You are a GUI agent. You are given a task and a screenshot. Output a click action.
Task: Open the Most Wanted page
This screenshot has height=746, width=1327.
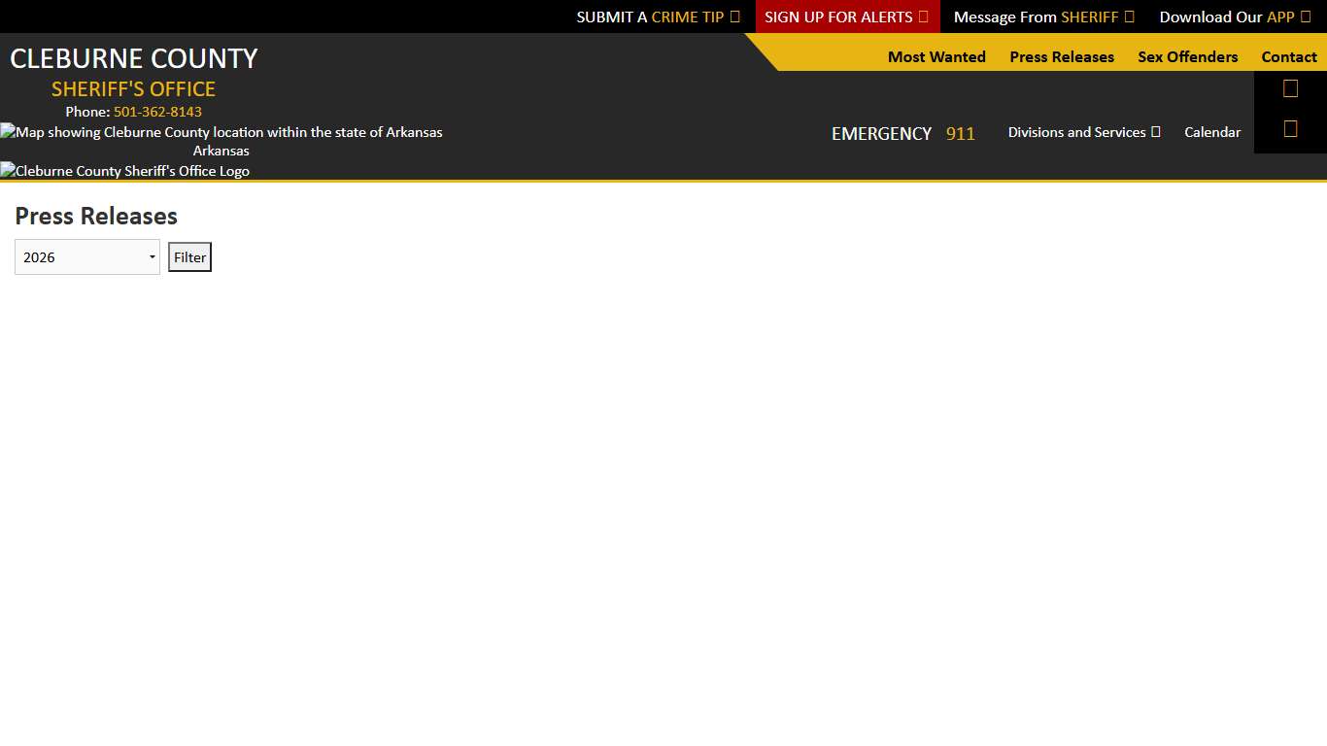936,57
